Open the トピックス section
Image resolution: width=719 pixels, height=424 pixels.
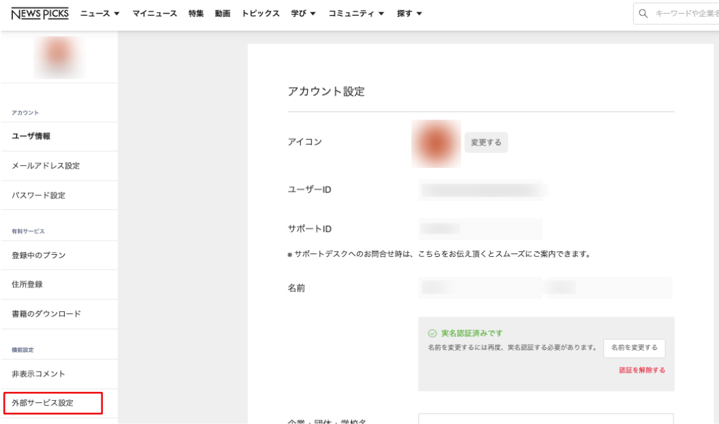260,14
